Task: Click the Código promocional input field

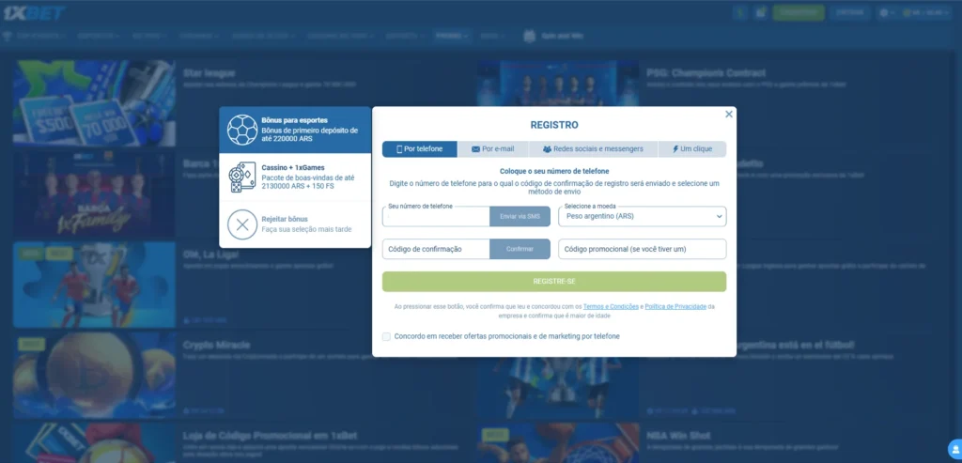Action: pos(642,249)
